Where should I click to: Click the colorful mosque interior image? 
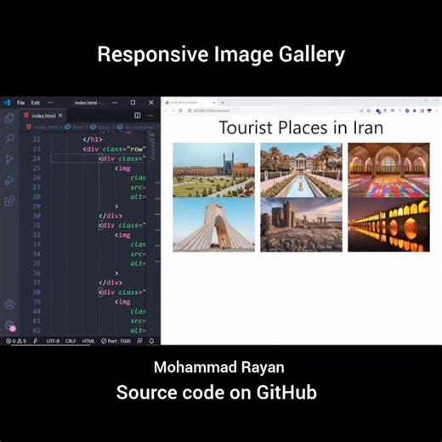pos(388,170)
